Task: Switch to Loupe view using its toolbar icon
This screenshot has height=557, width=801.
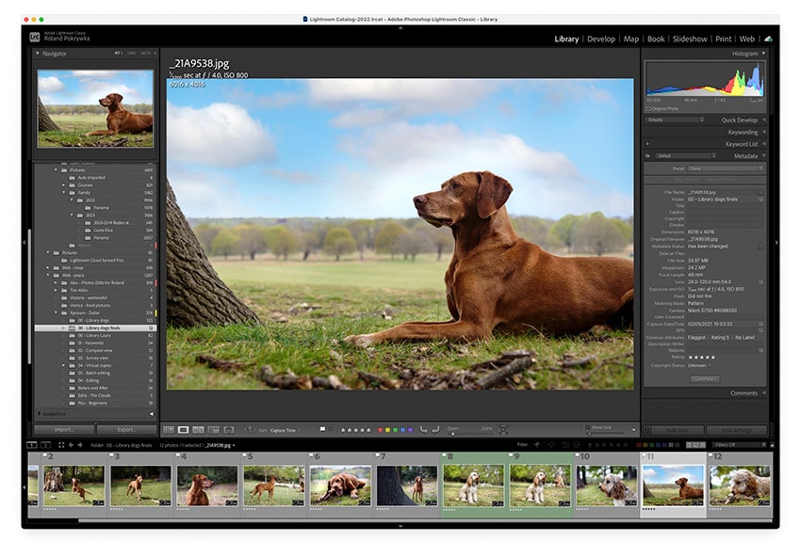Action: (x=183, y=428)
